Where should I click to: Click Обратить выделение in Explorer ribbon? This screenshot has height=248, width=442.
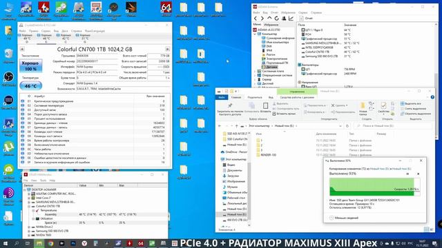tap(416, 114)
